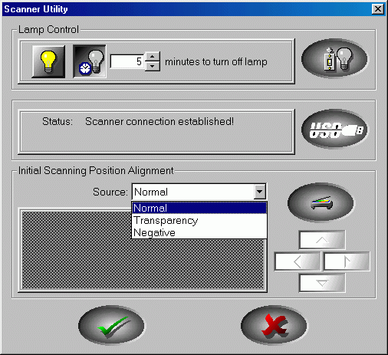This screenshot has height=355, width=388.
Task: Click the USB connection button
Action: pos(334,129)
